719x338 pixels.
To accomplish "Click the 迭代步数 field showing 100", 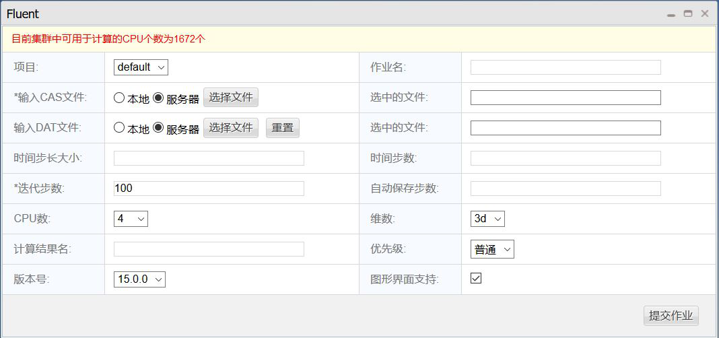I will click(x=209, y=189).
